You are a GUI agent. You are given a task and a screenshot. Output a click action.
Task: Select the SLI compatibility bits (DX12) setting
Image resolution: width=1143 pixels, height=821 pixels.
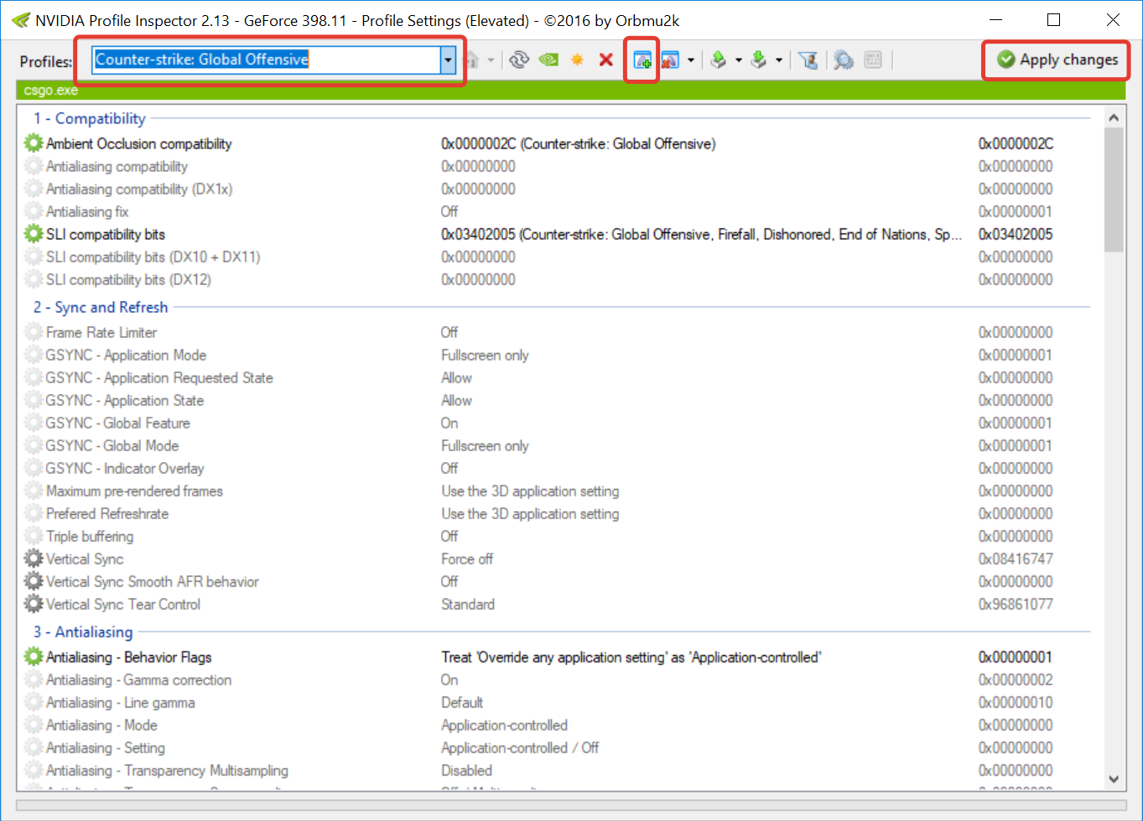[x=128, y=279]
